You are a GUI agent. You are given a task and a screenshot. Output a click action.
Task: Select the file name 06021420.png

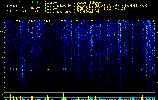point(14,7)
